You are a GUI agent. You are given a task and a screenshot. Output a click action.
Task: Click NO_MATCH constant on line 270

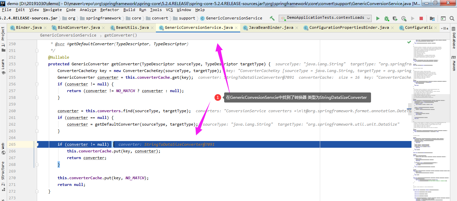pyautogui.click(x=135, y=178)
